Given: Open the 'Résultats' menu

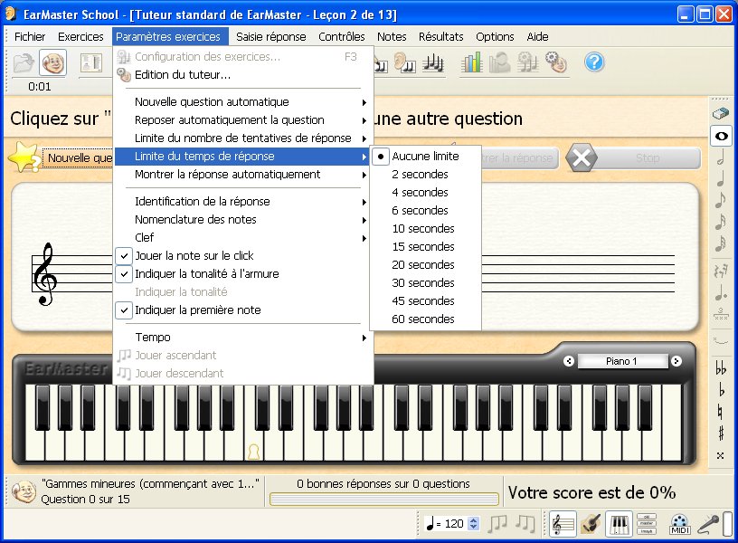Looking at the screenshot, I should click(x=440, y=37).
